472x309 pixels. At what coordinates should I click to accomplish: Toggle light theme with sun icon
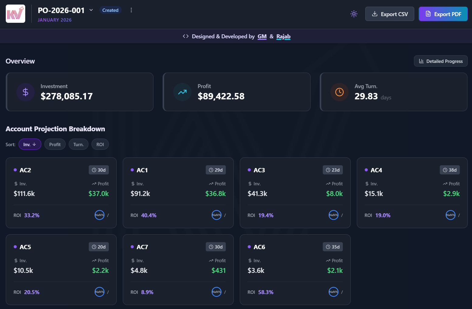[x=354, y=14]
